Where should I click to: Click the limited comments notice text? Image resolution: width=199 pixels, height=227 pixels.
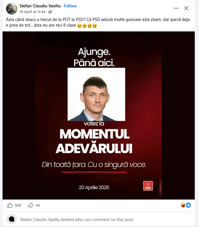coord(77,220)
